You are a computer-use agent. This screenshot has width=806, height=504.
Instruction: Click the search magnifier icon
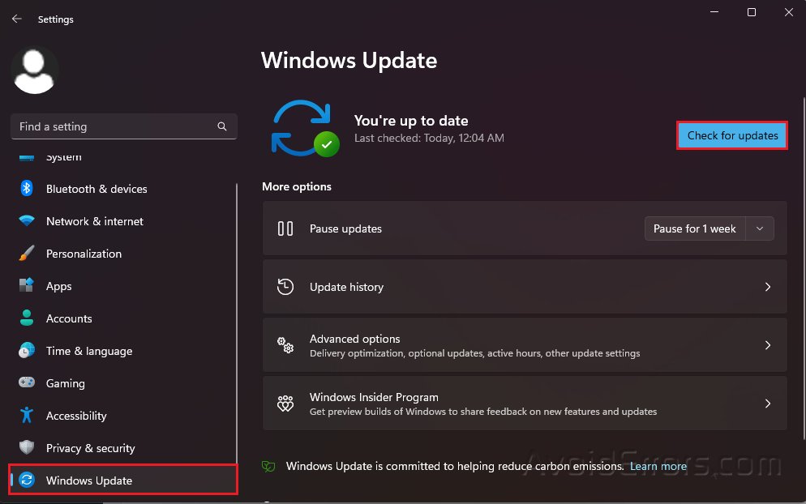tap(222, 126)
